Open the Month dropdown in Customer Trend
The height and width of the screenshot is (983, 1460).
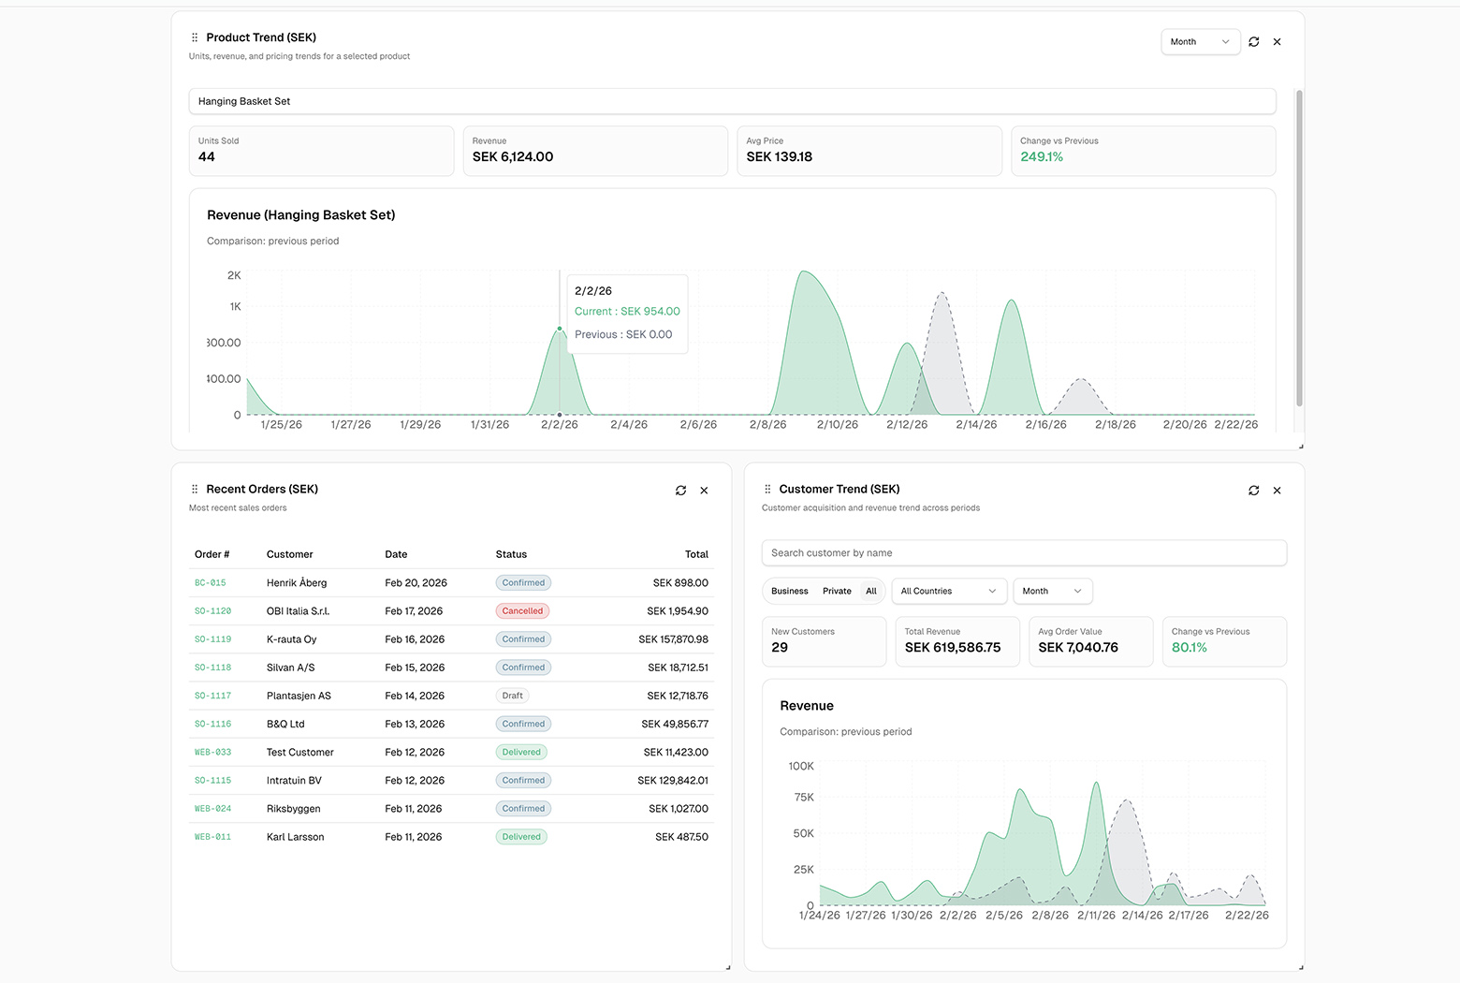click(x=1052, y=591)
